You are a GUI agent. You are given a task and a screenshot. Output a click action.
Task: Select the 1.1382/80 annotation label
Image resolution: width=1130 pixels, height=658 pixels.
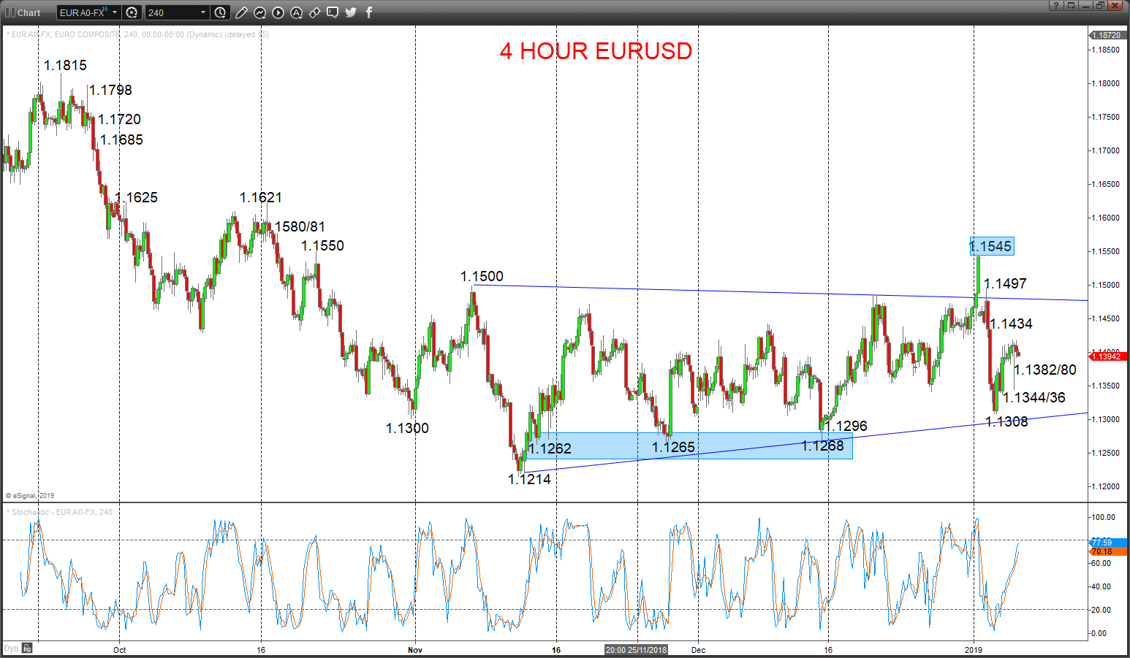coord(1045,370)
